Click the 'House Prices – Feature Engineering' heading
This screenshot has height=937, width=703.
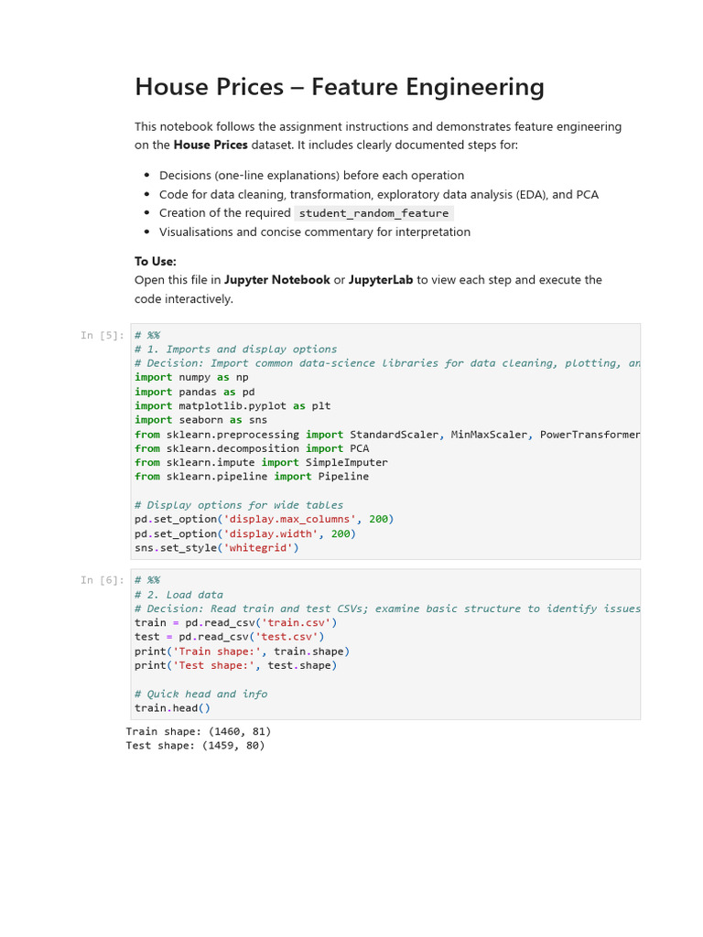point(340,87)
